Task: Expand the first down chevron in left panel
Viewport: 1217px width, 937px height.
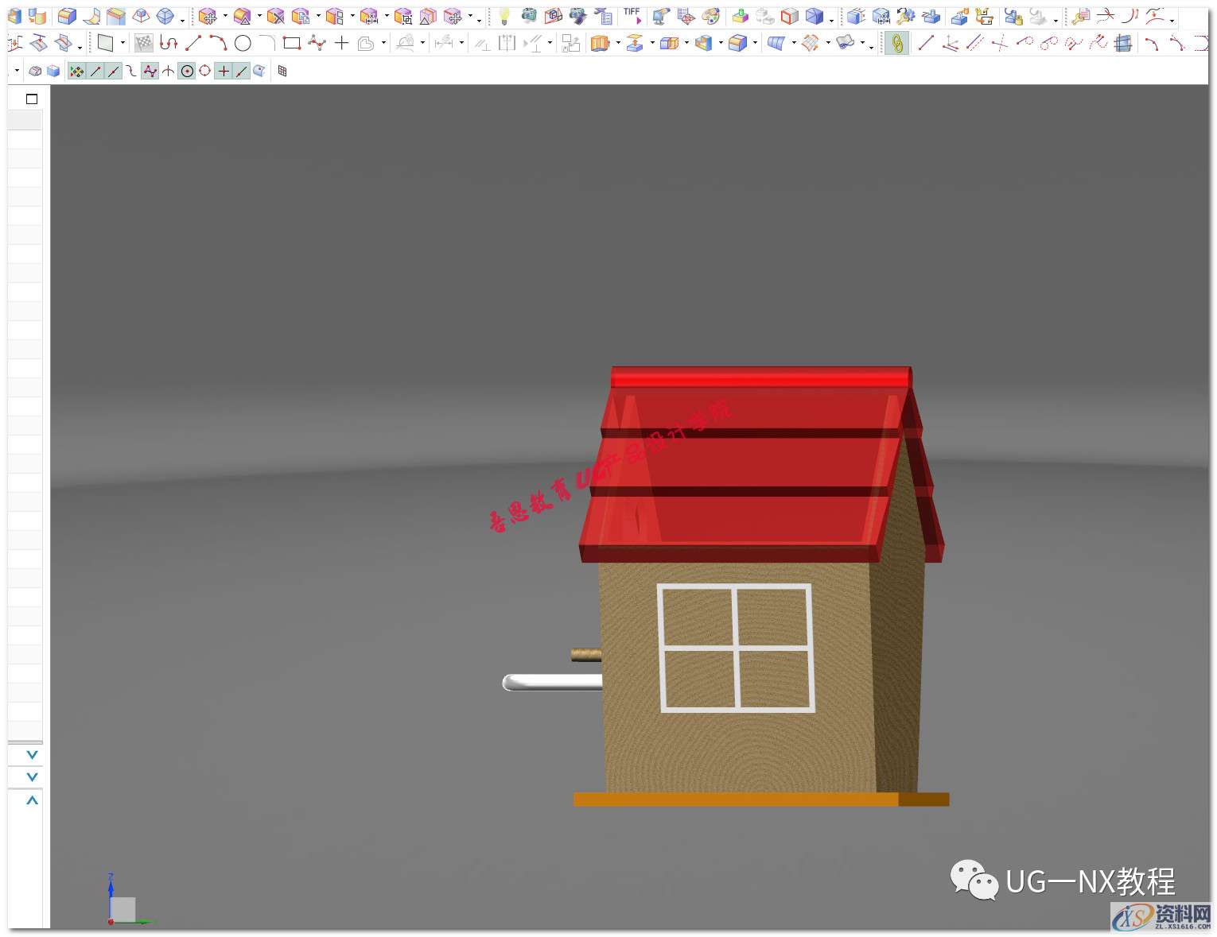Action: pyautogui.click(x=32, y=754)
